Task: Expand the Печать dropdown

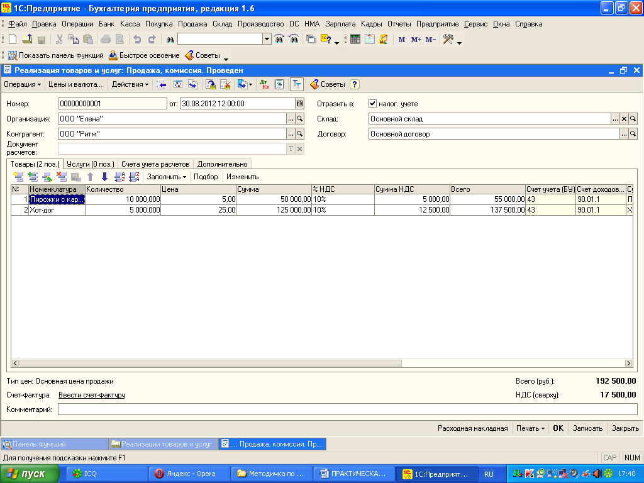Action: pyautogui.click(x=530, y=428)
